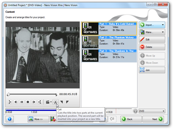173x129 pixels.
Task: Select Part 2 - The Phantom Victory title
Action: pos(109,42)
